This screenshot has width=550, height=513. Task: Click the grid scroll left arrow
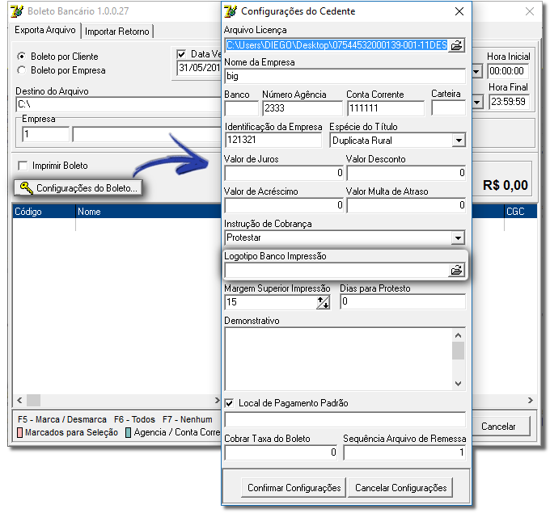point(19,400)
